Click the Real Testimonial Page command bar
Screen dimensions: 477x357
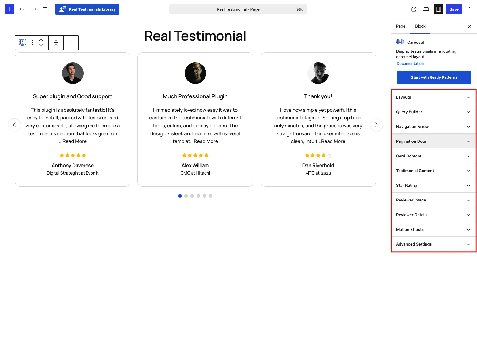point(238,9)
